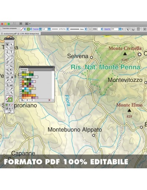Select the Slice tool
The image size is (147, 190).
(11, 89)
